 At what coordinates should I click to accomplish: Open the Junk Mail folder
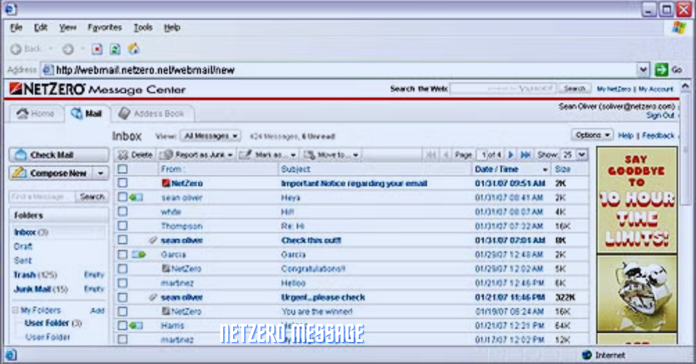[41, 289]
